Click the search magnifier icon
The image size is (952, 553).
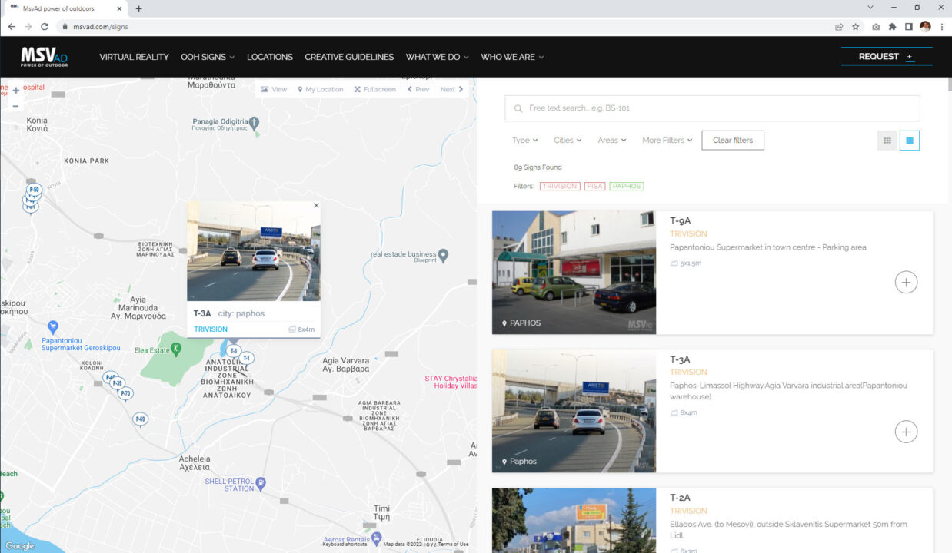518,108
